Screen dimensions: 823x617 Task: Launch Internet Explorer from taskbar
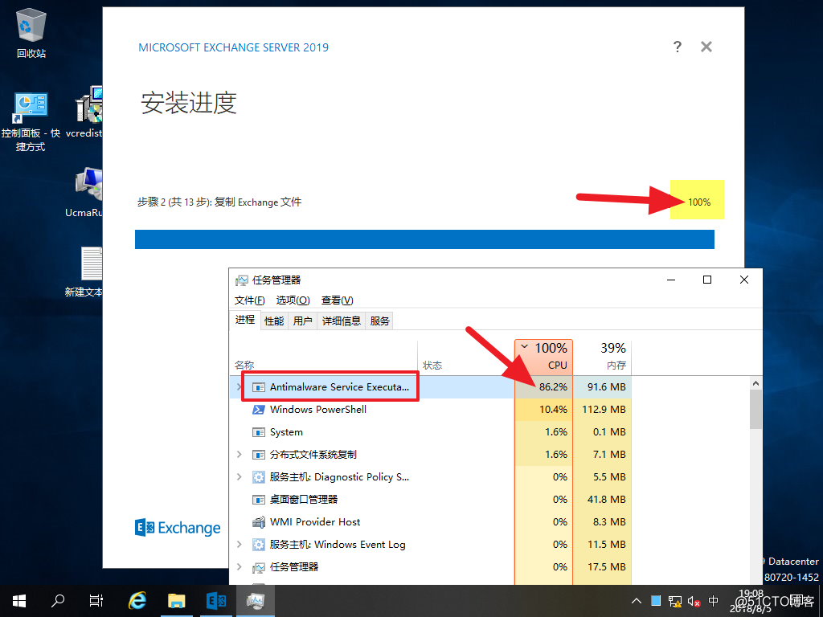point(137,601)
